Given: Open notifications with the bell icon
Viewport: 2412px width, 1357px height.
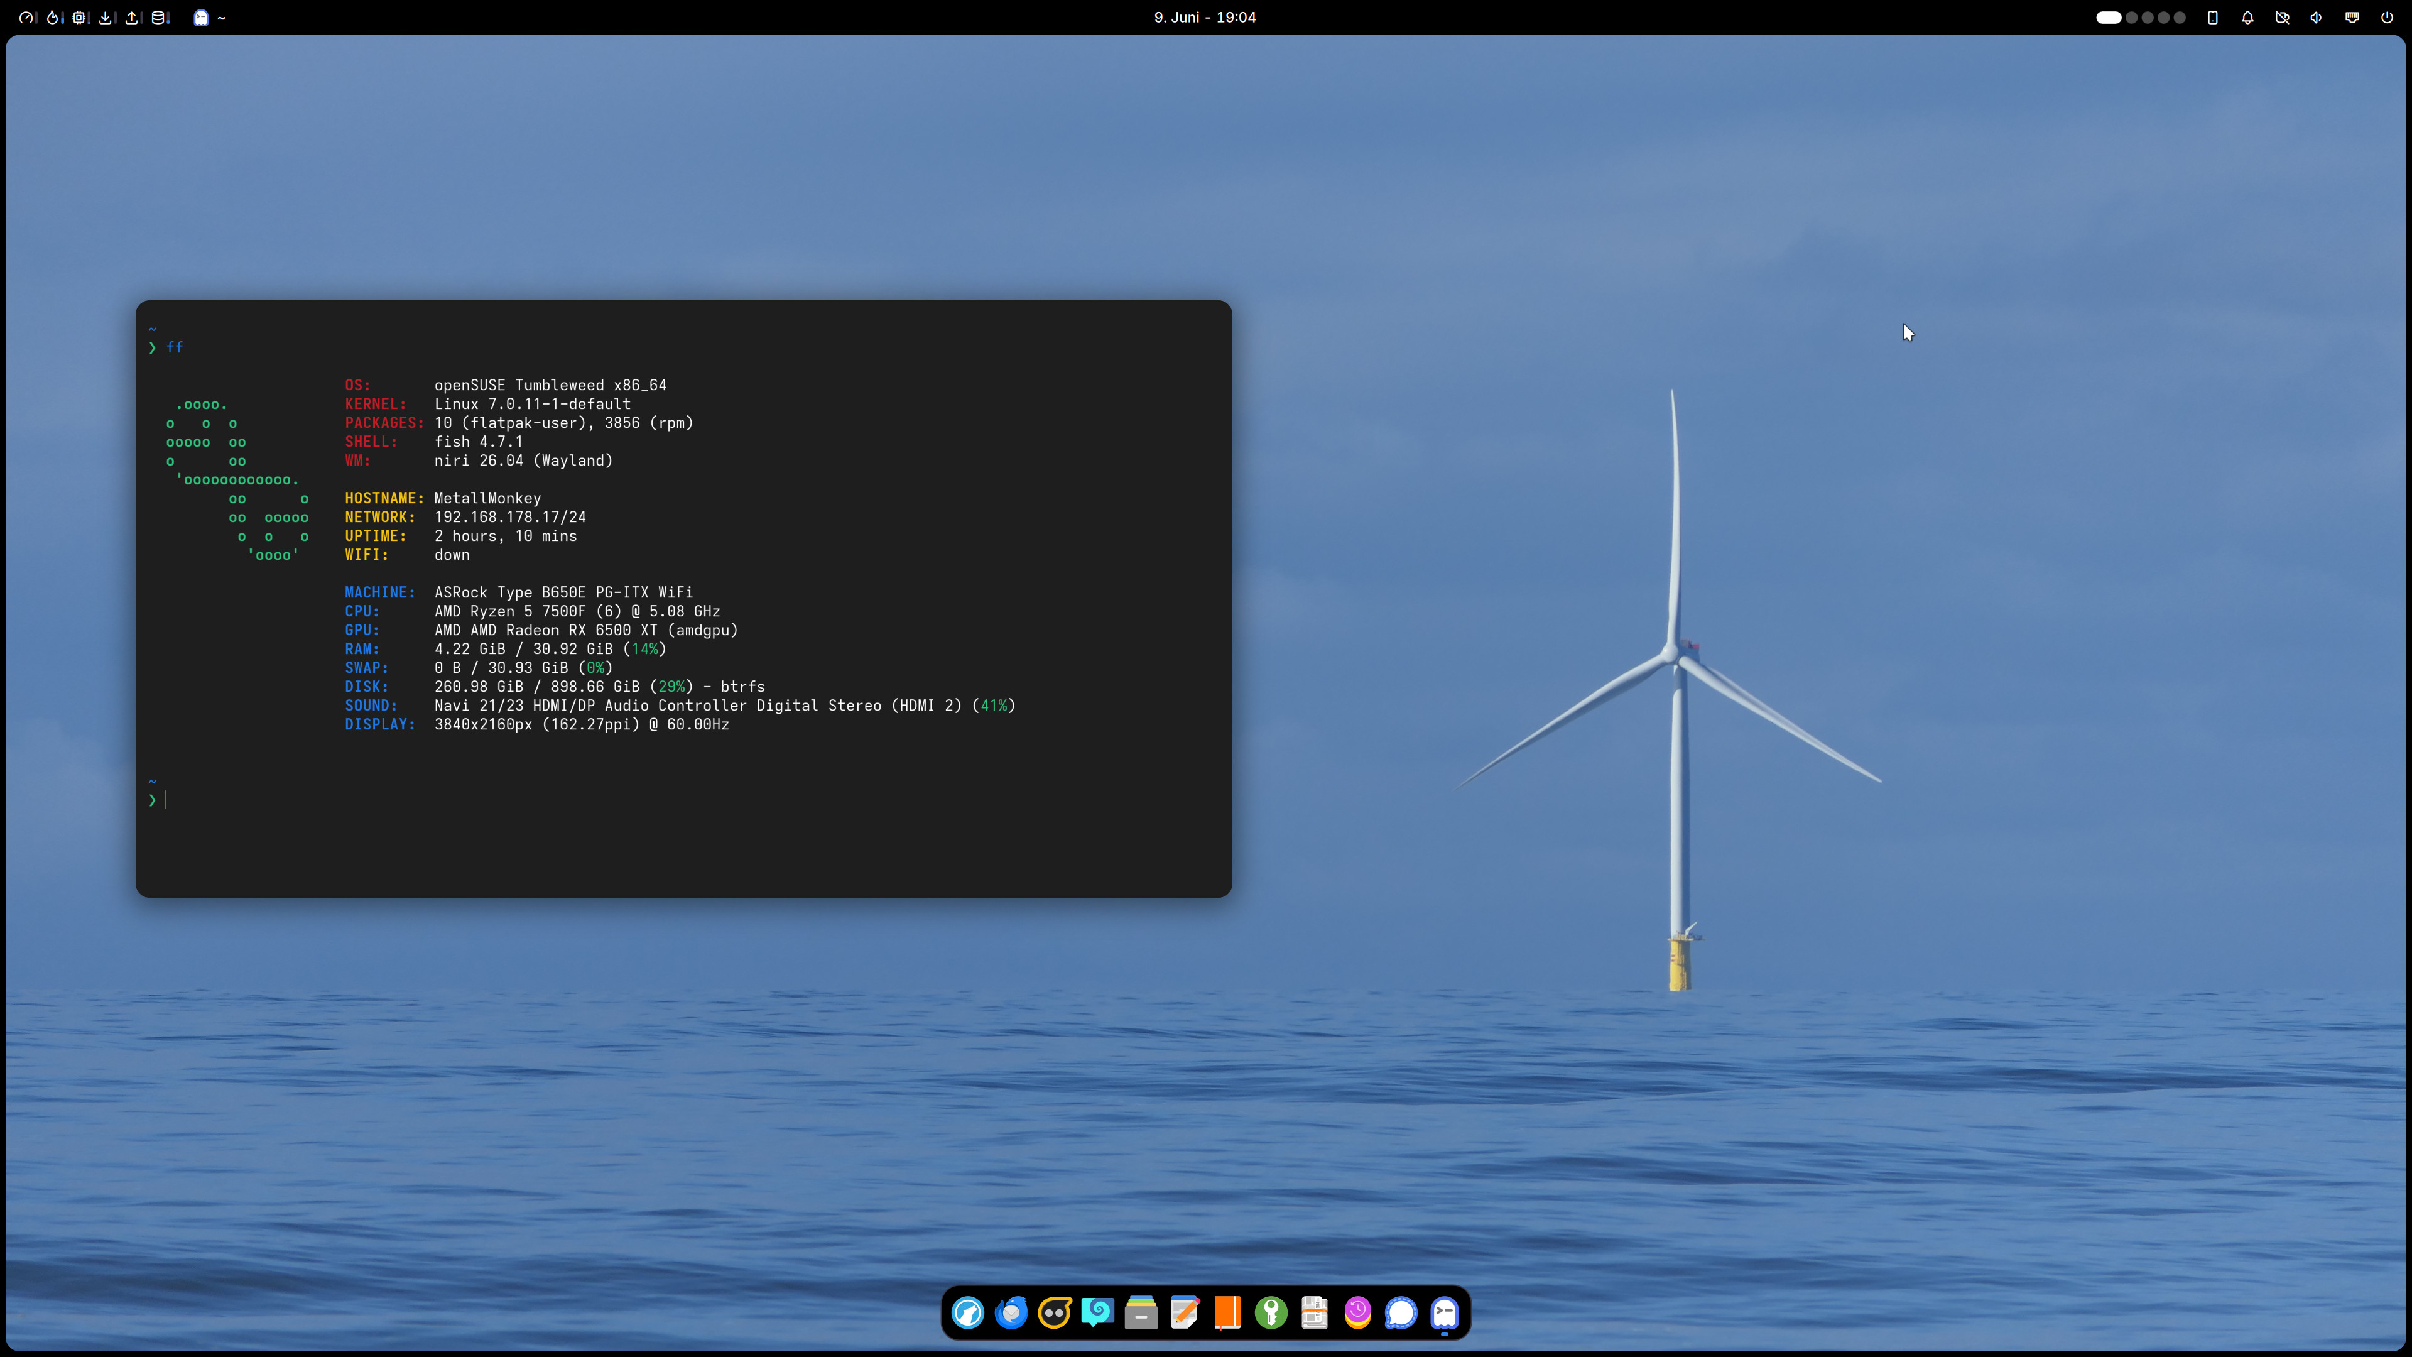Looking at the screenshot, I should [x=2247, y=18].
